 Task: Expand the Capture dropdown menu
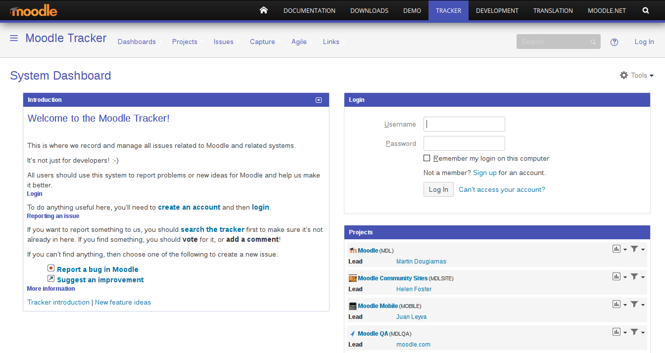pos(265,42)
